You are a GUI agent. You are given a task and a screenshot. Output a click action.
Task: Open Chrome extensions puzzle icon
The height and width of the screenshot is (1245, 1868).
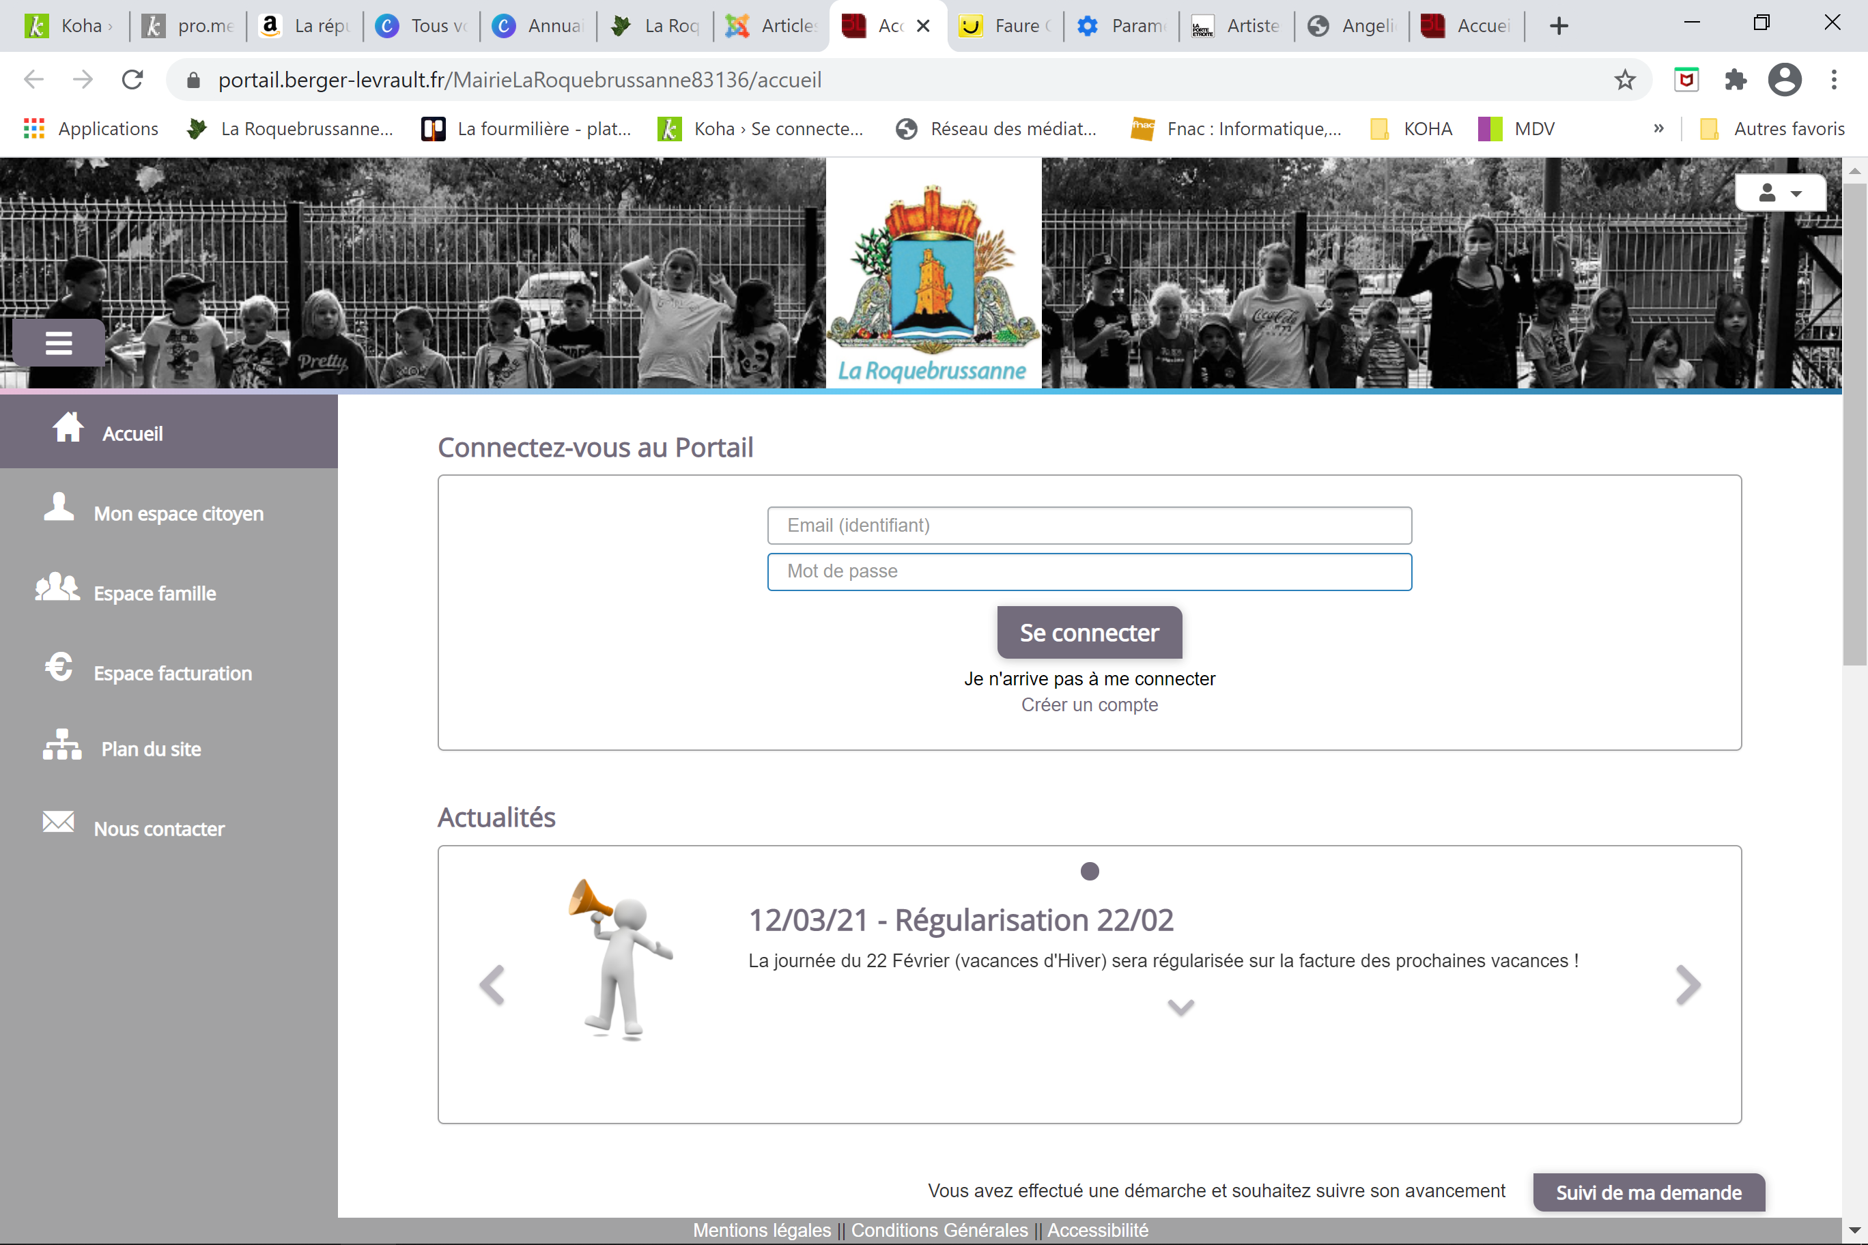click(1736, 80)
